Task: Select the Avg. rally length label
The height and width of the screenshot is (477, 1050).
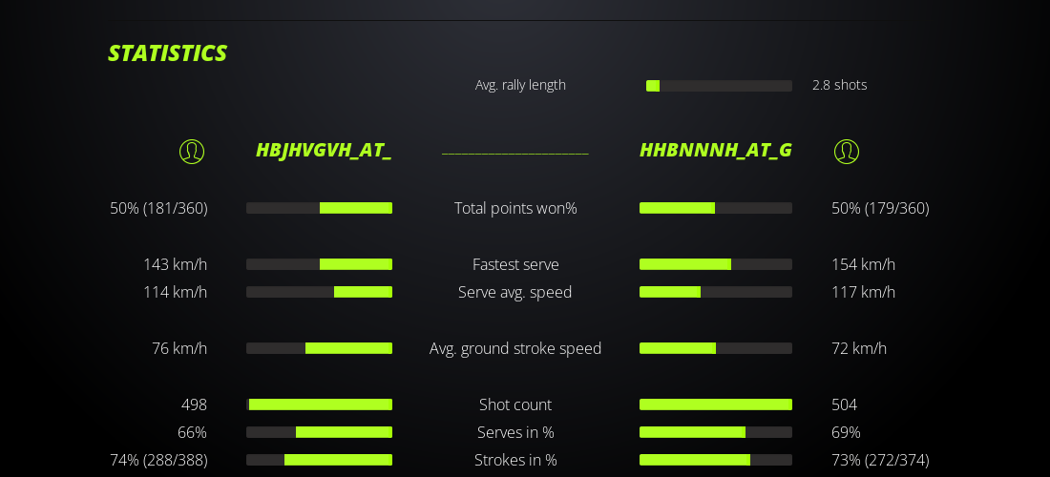Action: pos(520,85)
